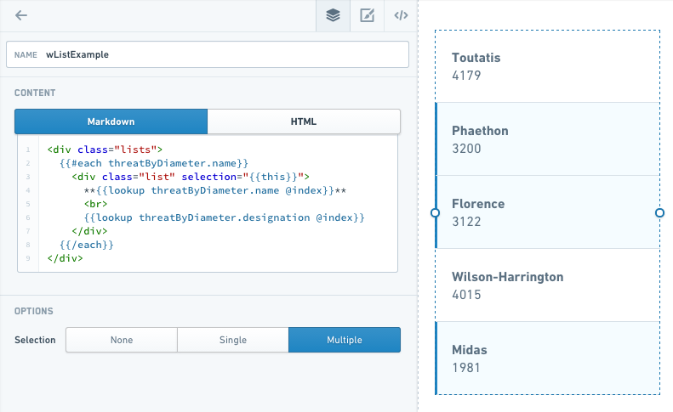The width and height of the screenshot is (673, 412).
Task: Open the code view icon tab
Action: coord(401,15)
